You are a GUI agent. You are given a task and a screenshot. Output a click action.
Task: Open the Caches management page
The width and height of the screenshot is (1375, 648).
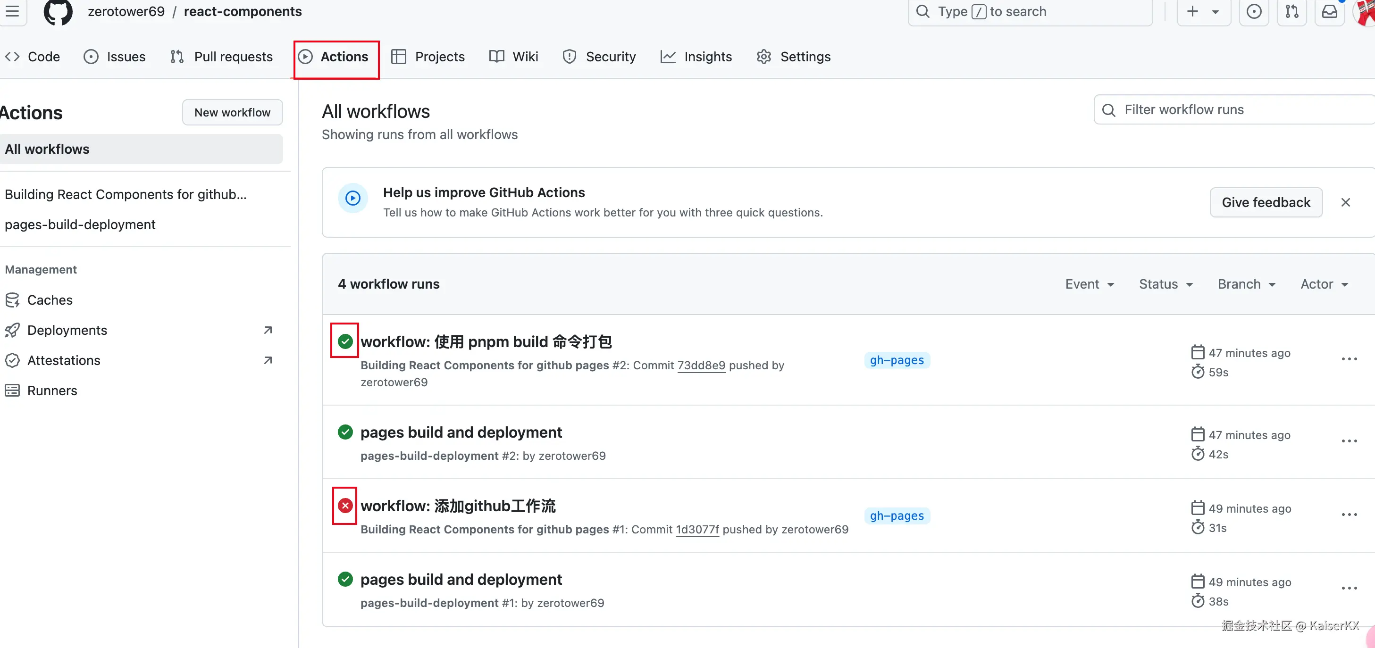click(x=50, y=300)
